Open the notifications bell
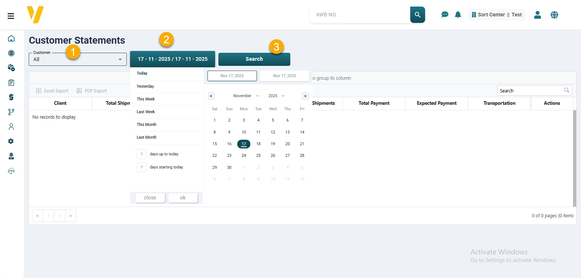This screenshot has height=278, width=581. point(458,15)
